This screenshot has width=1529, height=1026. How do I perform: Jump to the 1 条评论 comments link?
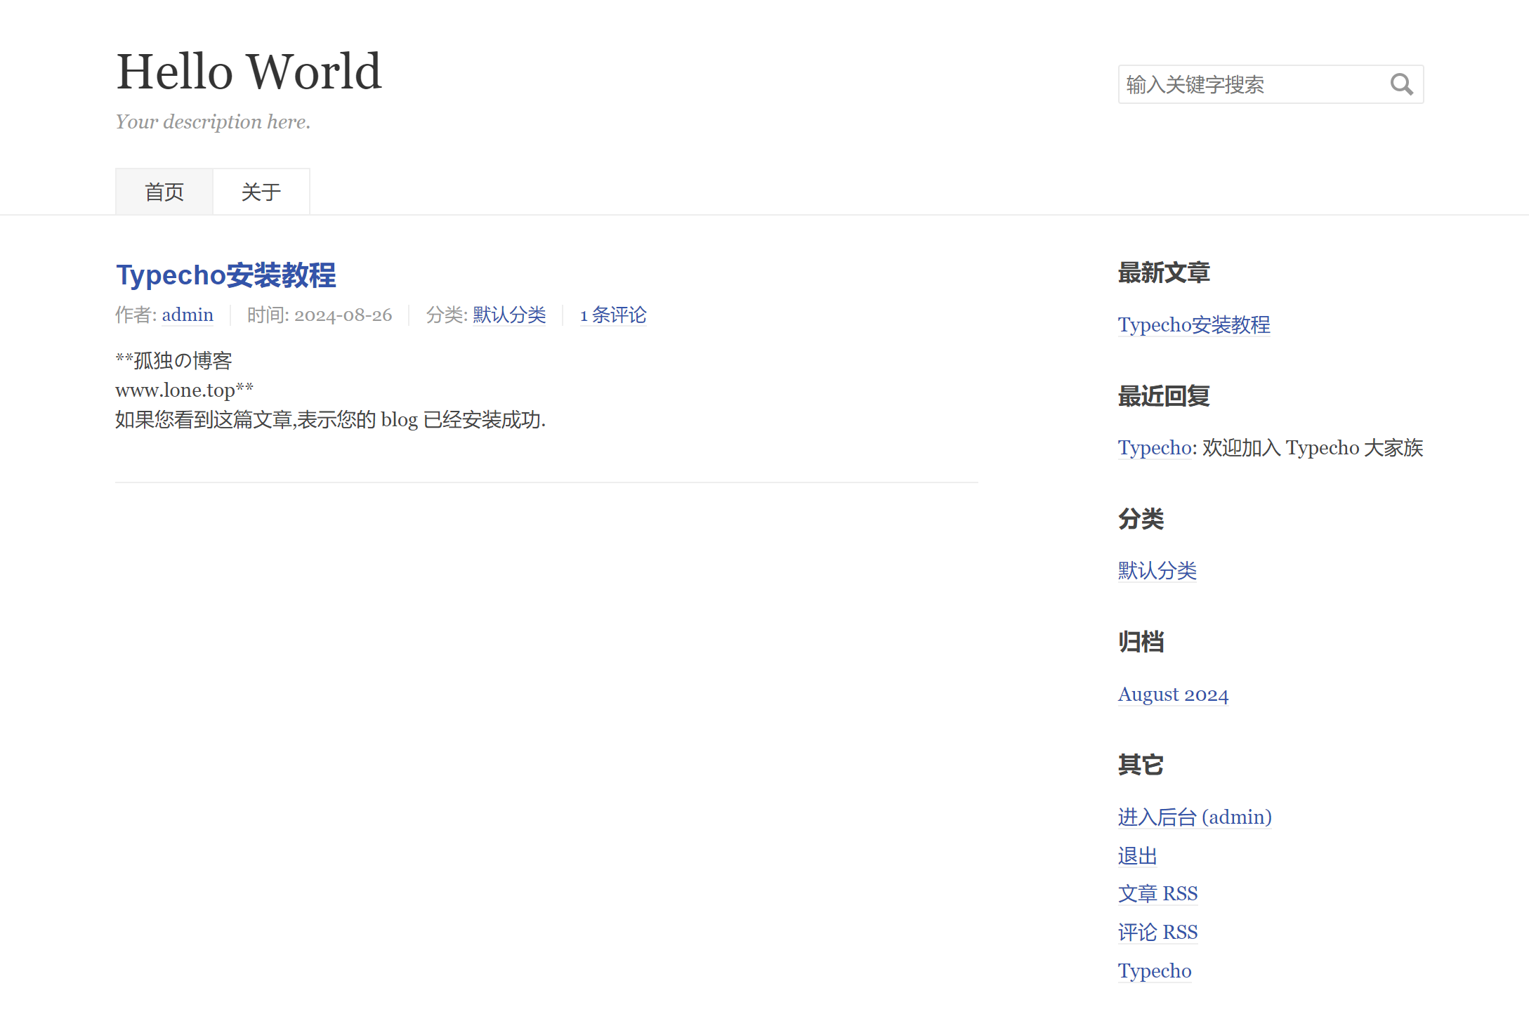point(613,315)
